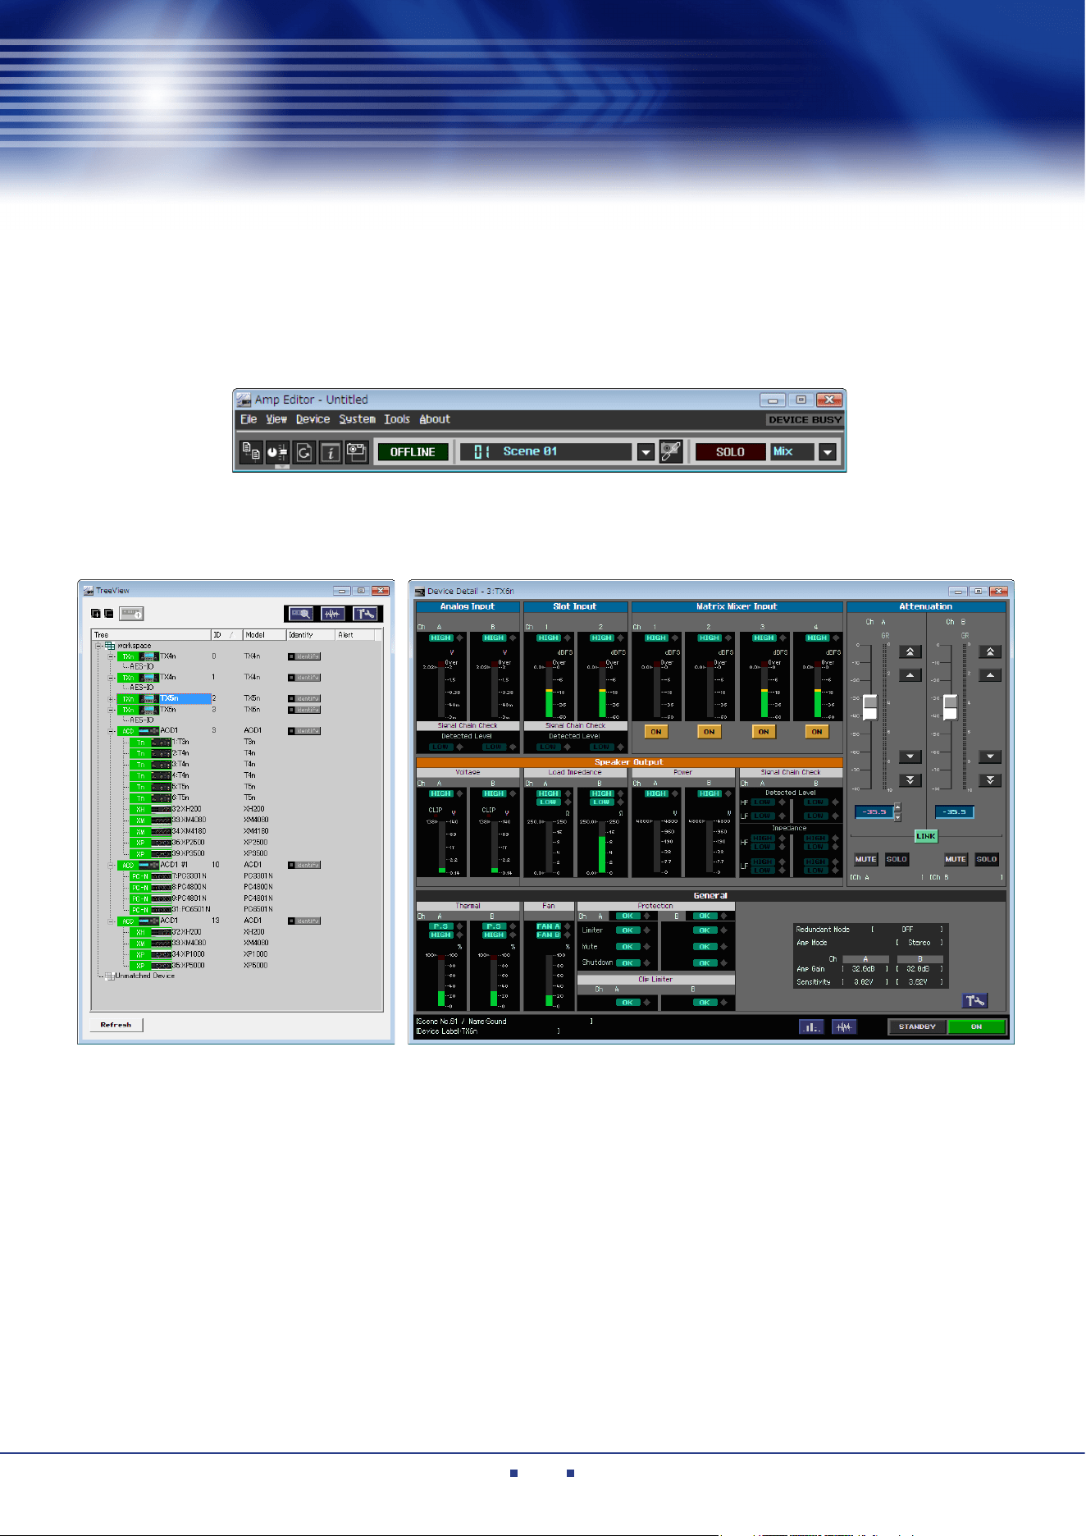Open the Tree View icon in main toolbar
Screen dimensions: 1086x1536
point(251,452)
